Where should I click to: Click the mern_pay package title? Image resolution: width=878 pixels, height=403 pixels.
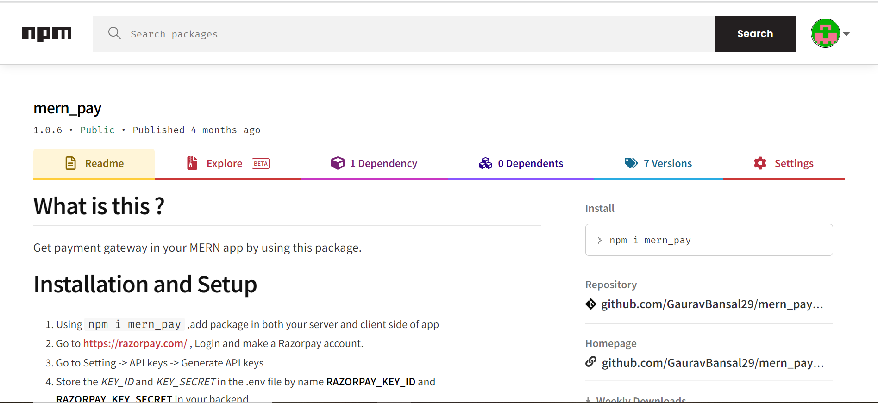(67, 109)
